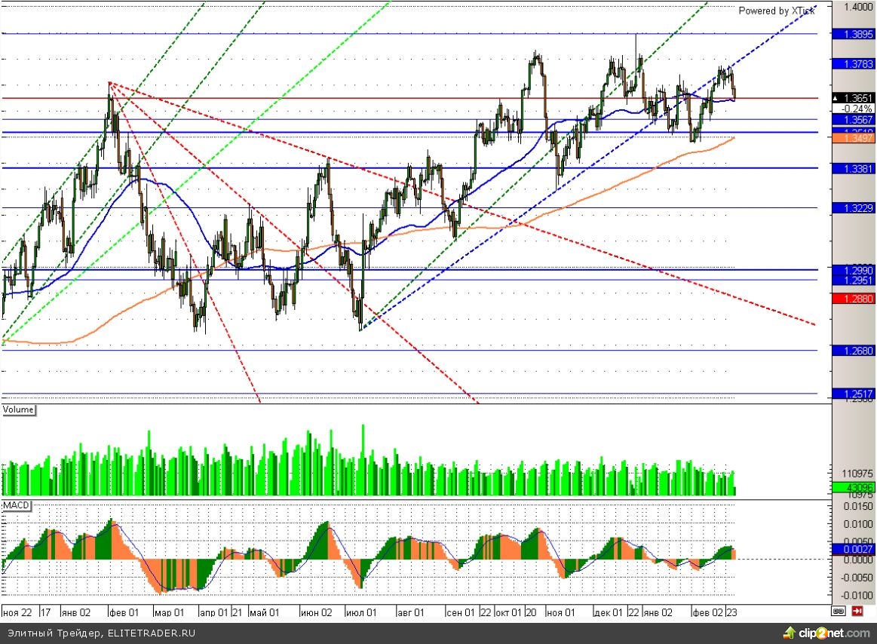Screen dimensions: 877x644
Task: Click the 'ноя 22' date label
Action: [x=17, y=612]
